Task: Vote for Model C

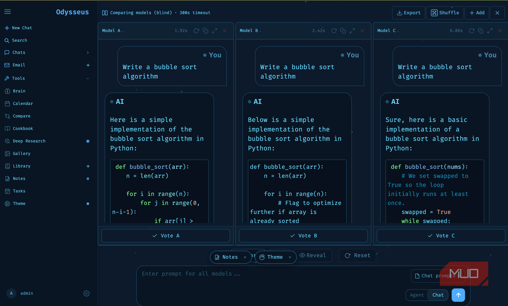Action: pyautogui.click(x=441, y=236)
